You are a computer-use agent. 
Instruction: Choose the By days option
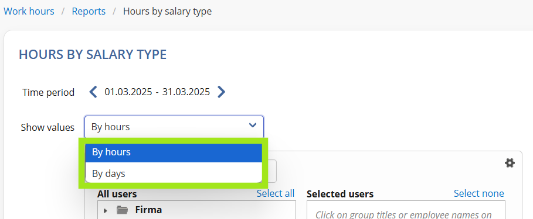pyautogui.click(x=174, y=173)
